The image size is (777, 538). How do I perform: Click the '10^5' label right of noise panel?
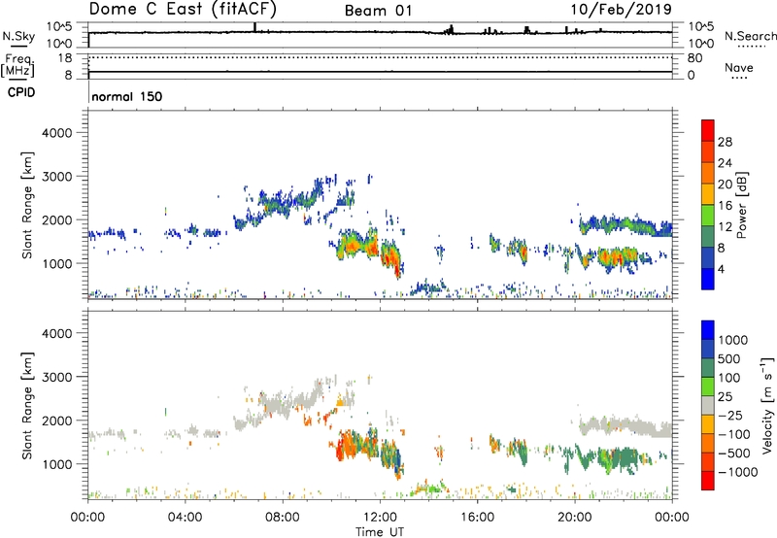coord(701,26)
